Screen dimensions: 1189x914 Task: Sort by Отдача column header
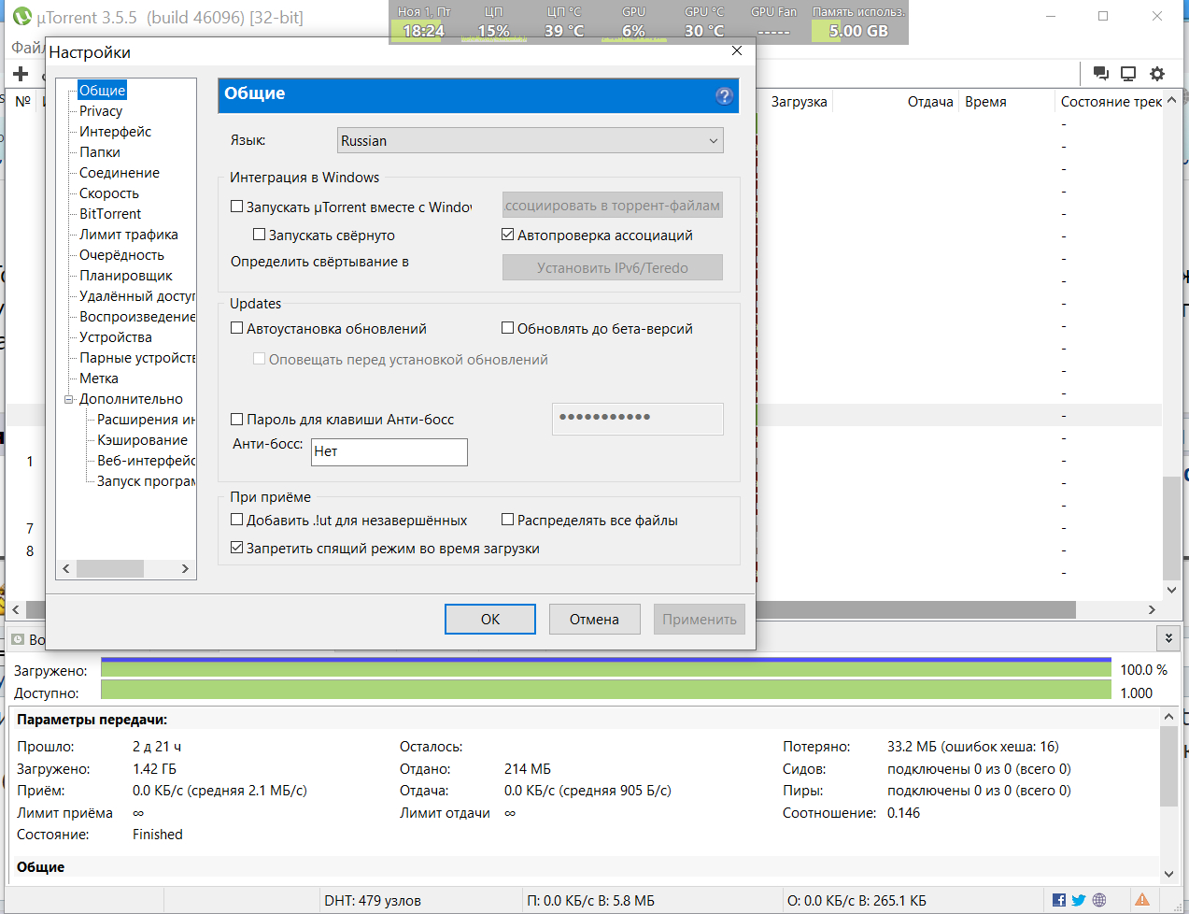pyautogui.click(x=930, y=102)
